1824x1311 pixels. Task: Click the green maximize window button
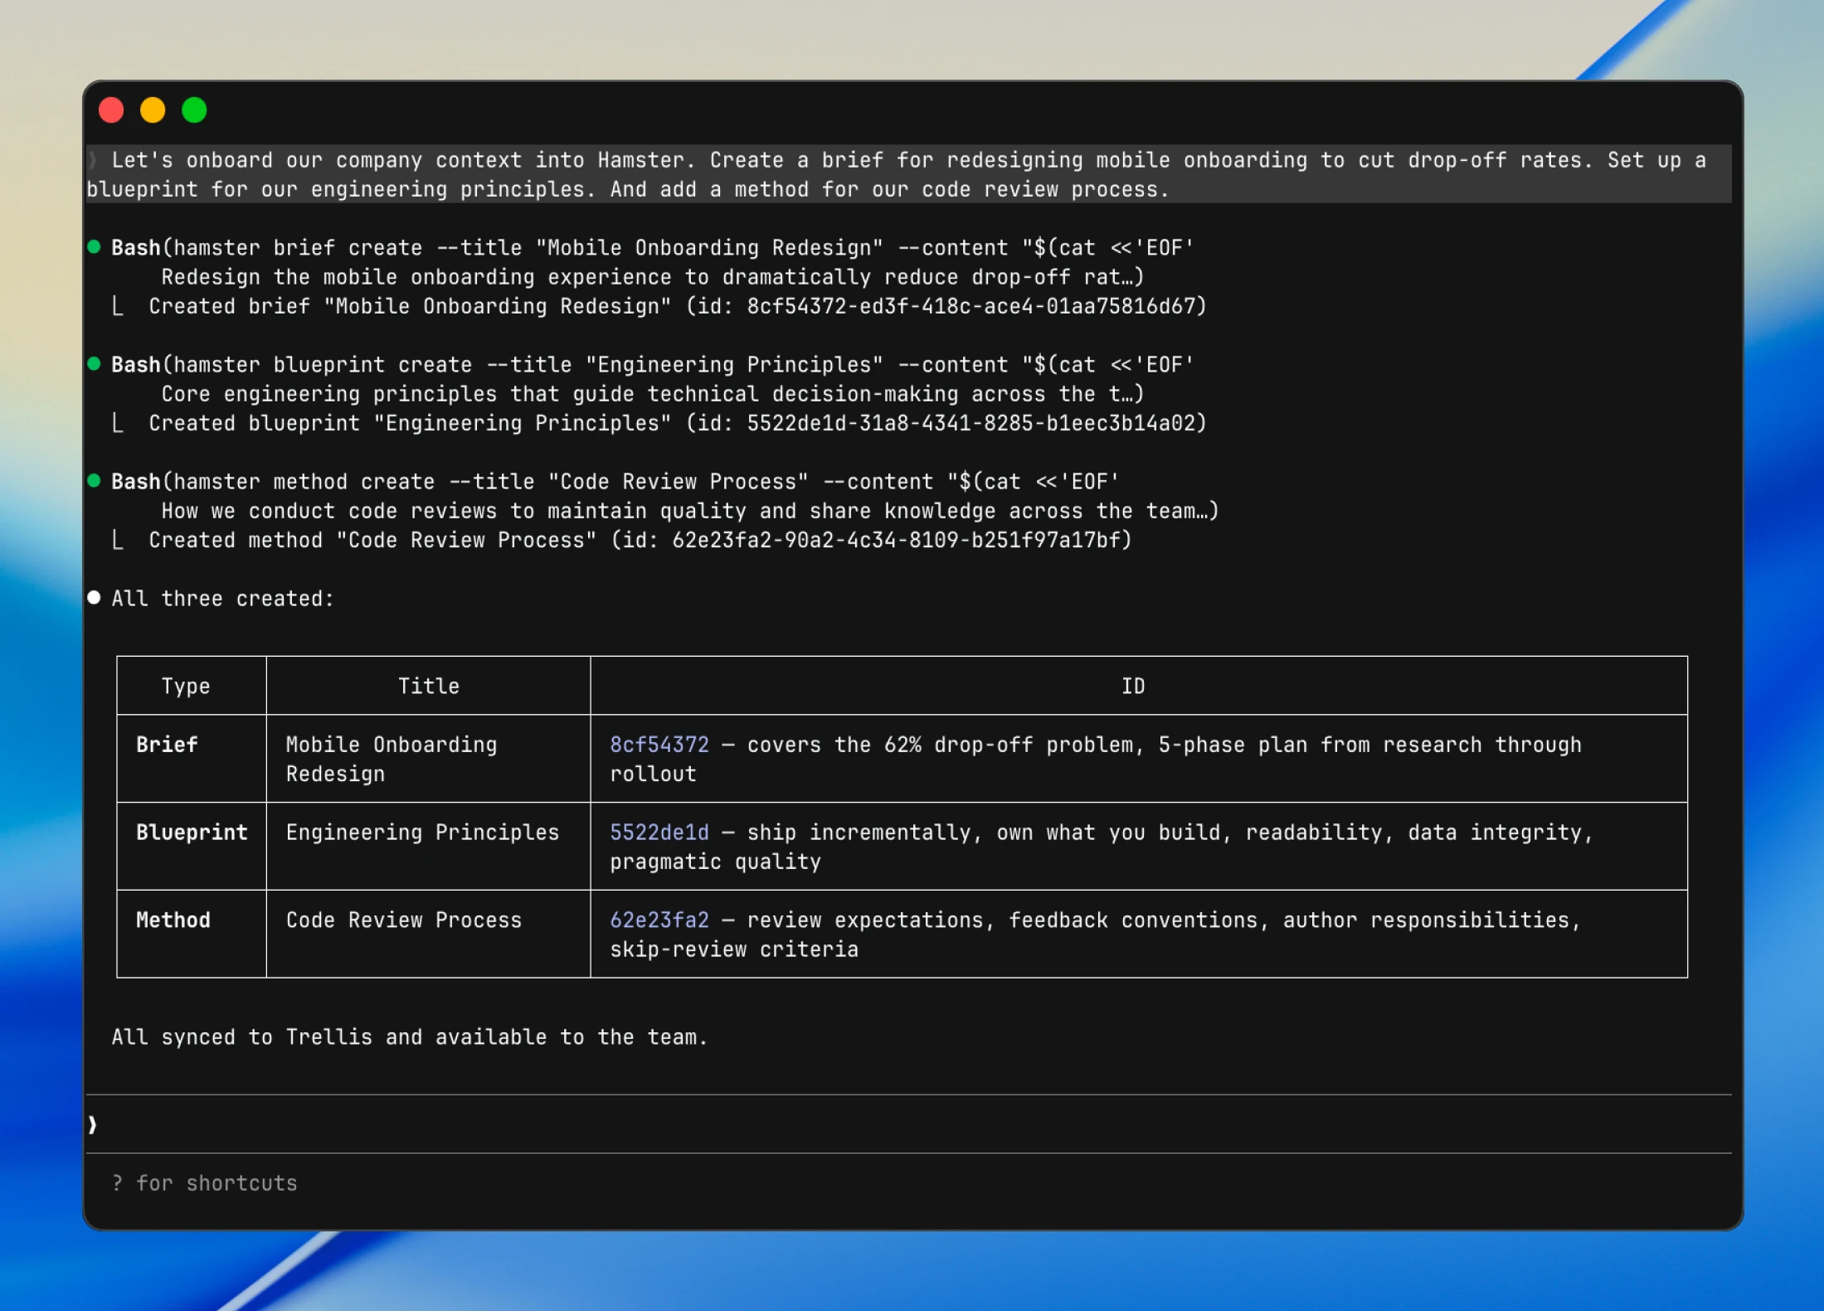pyautogui.click(x=194, y=110)
